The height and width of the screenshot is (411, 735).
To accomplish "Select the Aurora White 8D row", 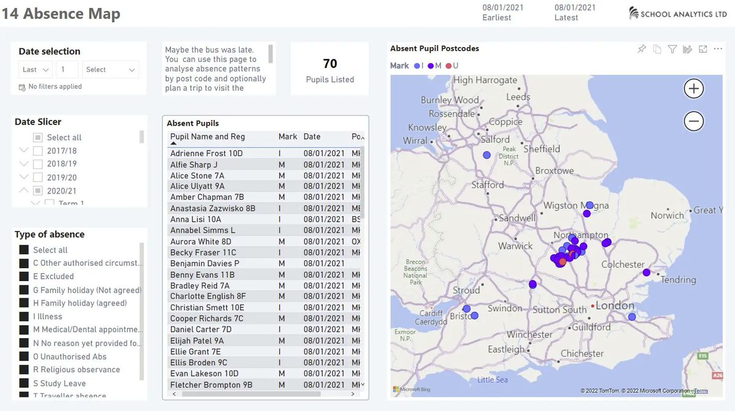I will tap(263, 241).
